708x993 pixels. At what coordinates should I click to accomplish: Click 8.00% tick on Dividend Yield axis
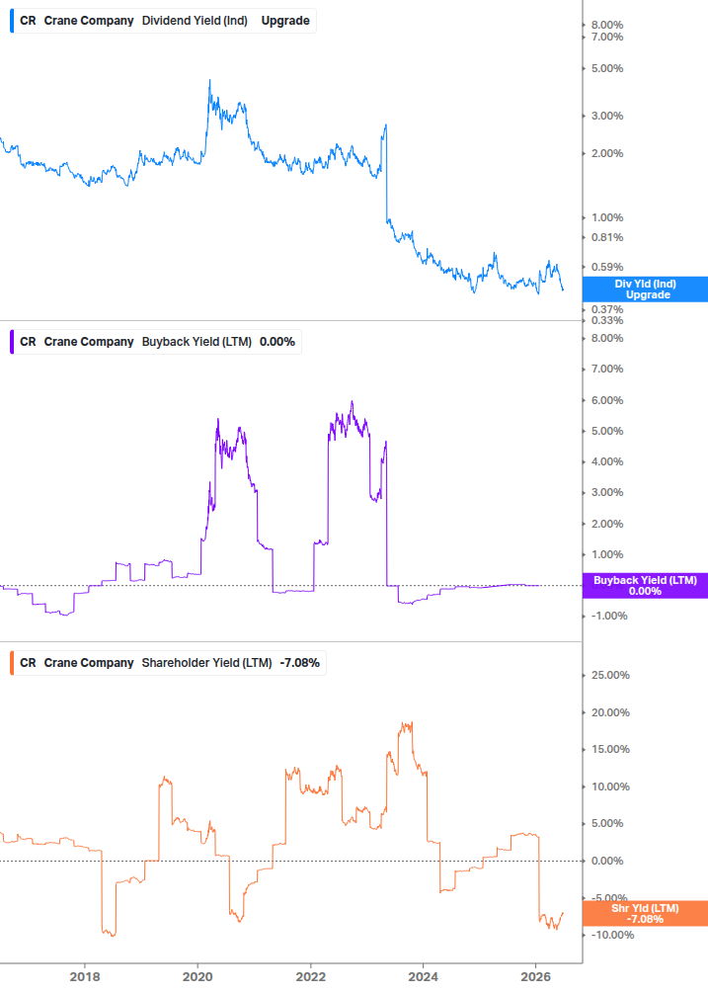click(607, 26)
